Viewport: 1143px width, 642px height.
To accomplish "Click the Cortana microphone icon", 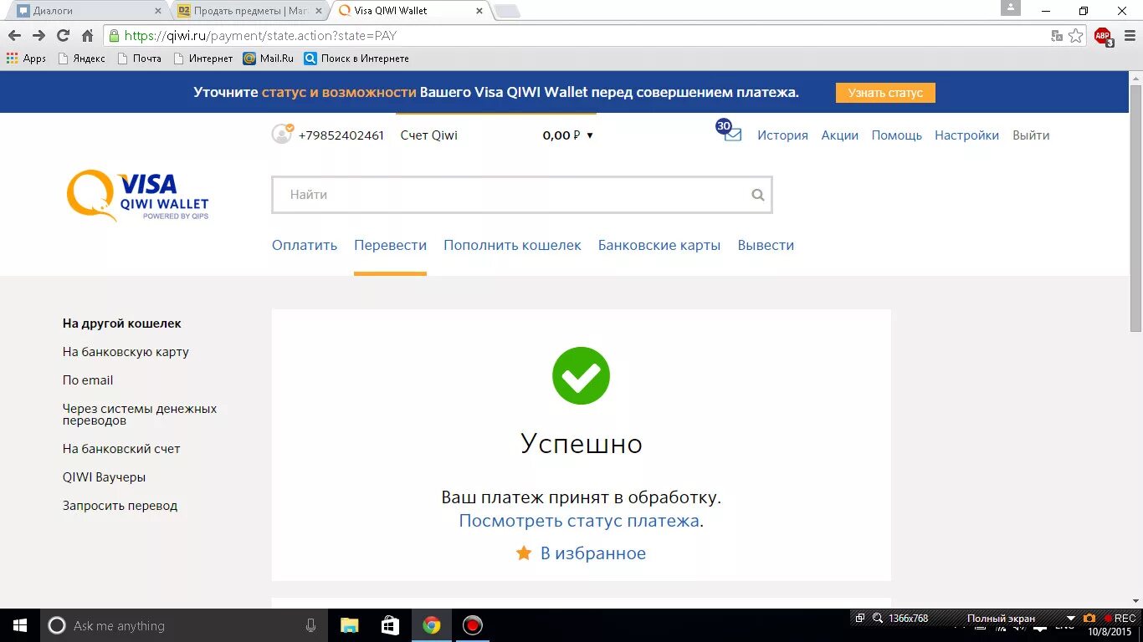I will click(x=311, y=625).
